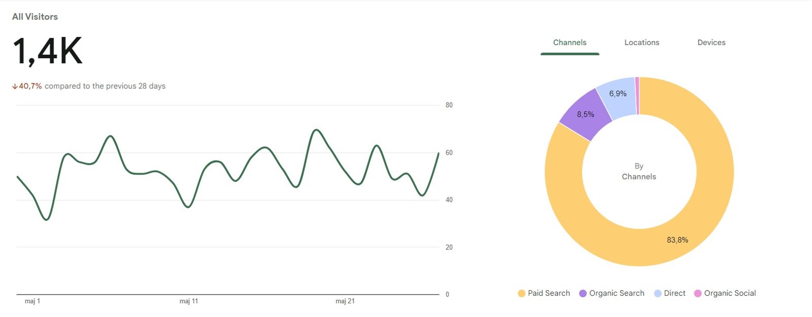Click the 1,4K total visitors figure

[x=47, y=51]
